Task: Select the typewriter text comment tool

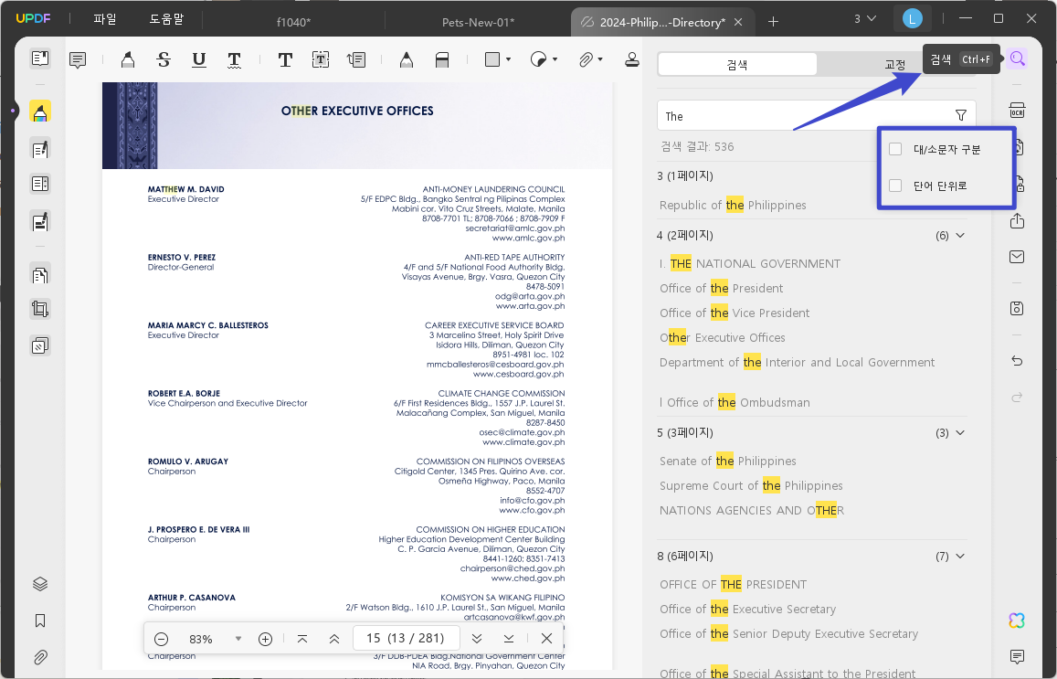Action: 285,60
